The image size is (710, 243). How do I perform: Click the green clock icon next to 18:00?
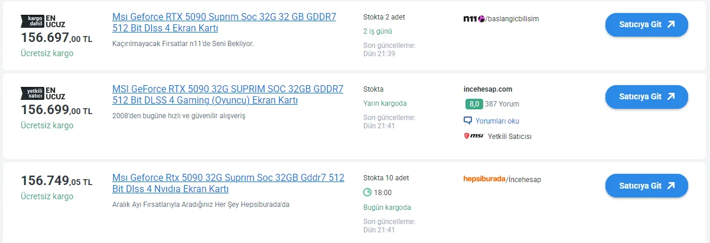click(367, 192)
